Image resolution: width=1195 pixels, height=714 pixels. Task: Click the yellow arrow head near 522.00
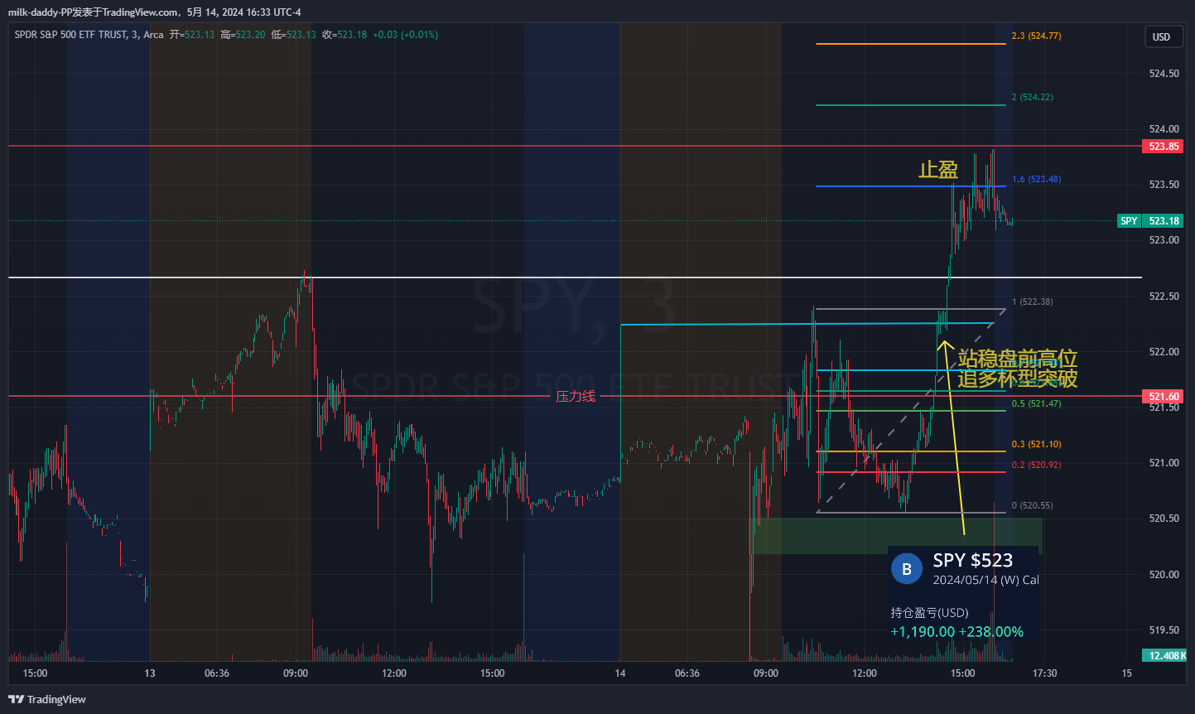tap(944, 345)
